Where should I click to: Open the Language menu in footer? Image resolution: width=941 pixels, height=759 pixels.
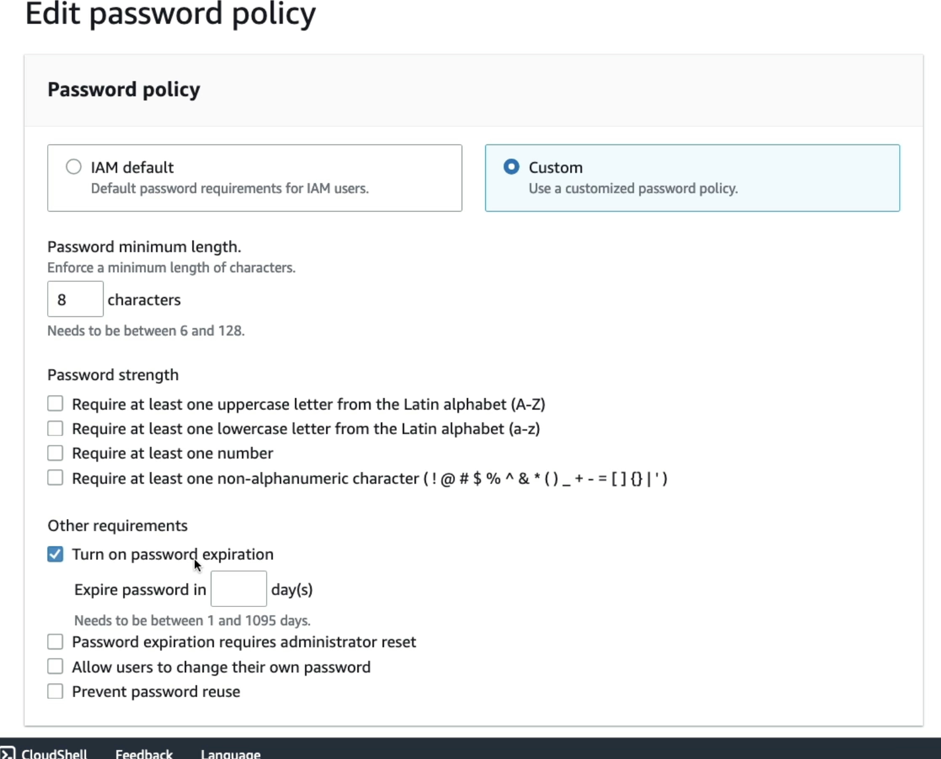tap(230, 754)
